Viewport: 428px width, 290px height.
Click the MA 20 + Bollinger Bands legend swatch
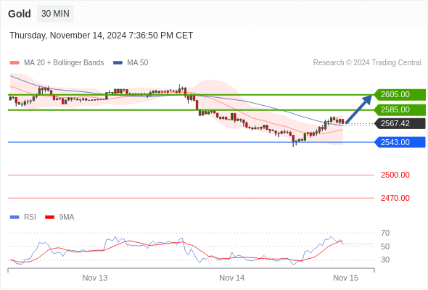[x=15, y=63]
